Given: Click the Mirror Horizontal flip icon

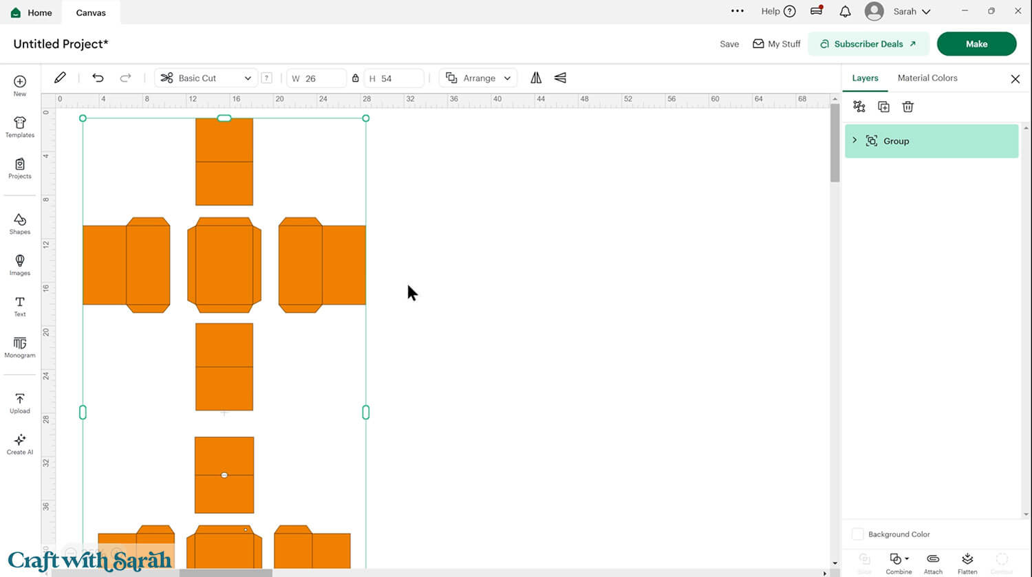Looking at the screenshot, I should click(536, 78).
